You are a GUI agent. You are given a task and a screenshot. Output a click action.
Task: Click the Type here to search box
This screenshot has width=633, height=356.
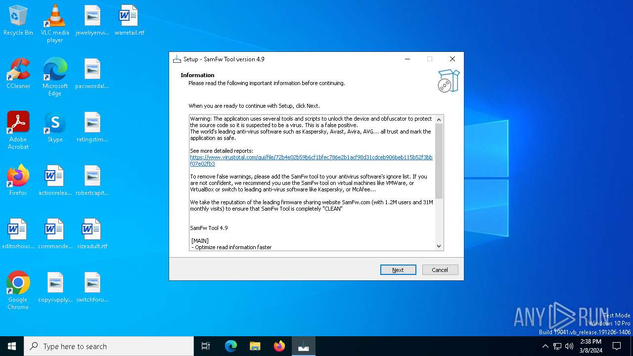109,346
